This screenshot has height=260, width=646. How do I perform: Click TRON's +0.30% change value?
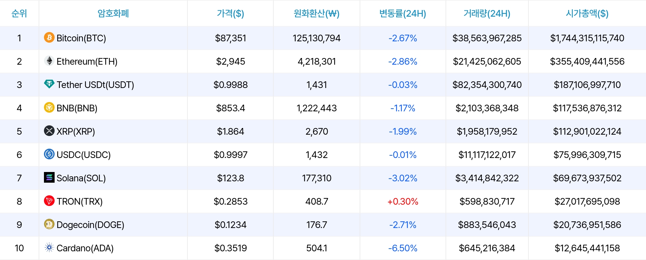403,202
